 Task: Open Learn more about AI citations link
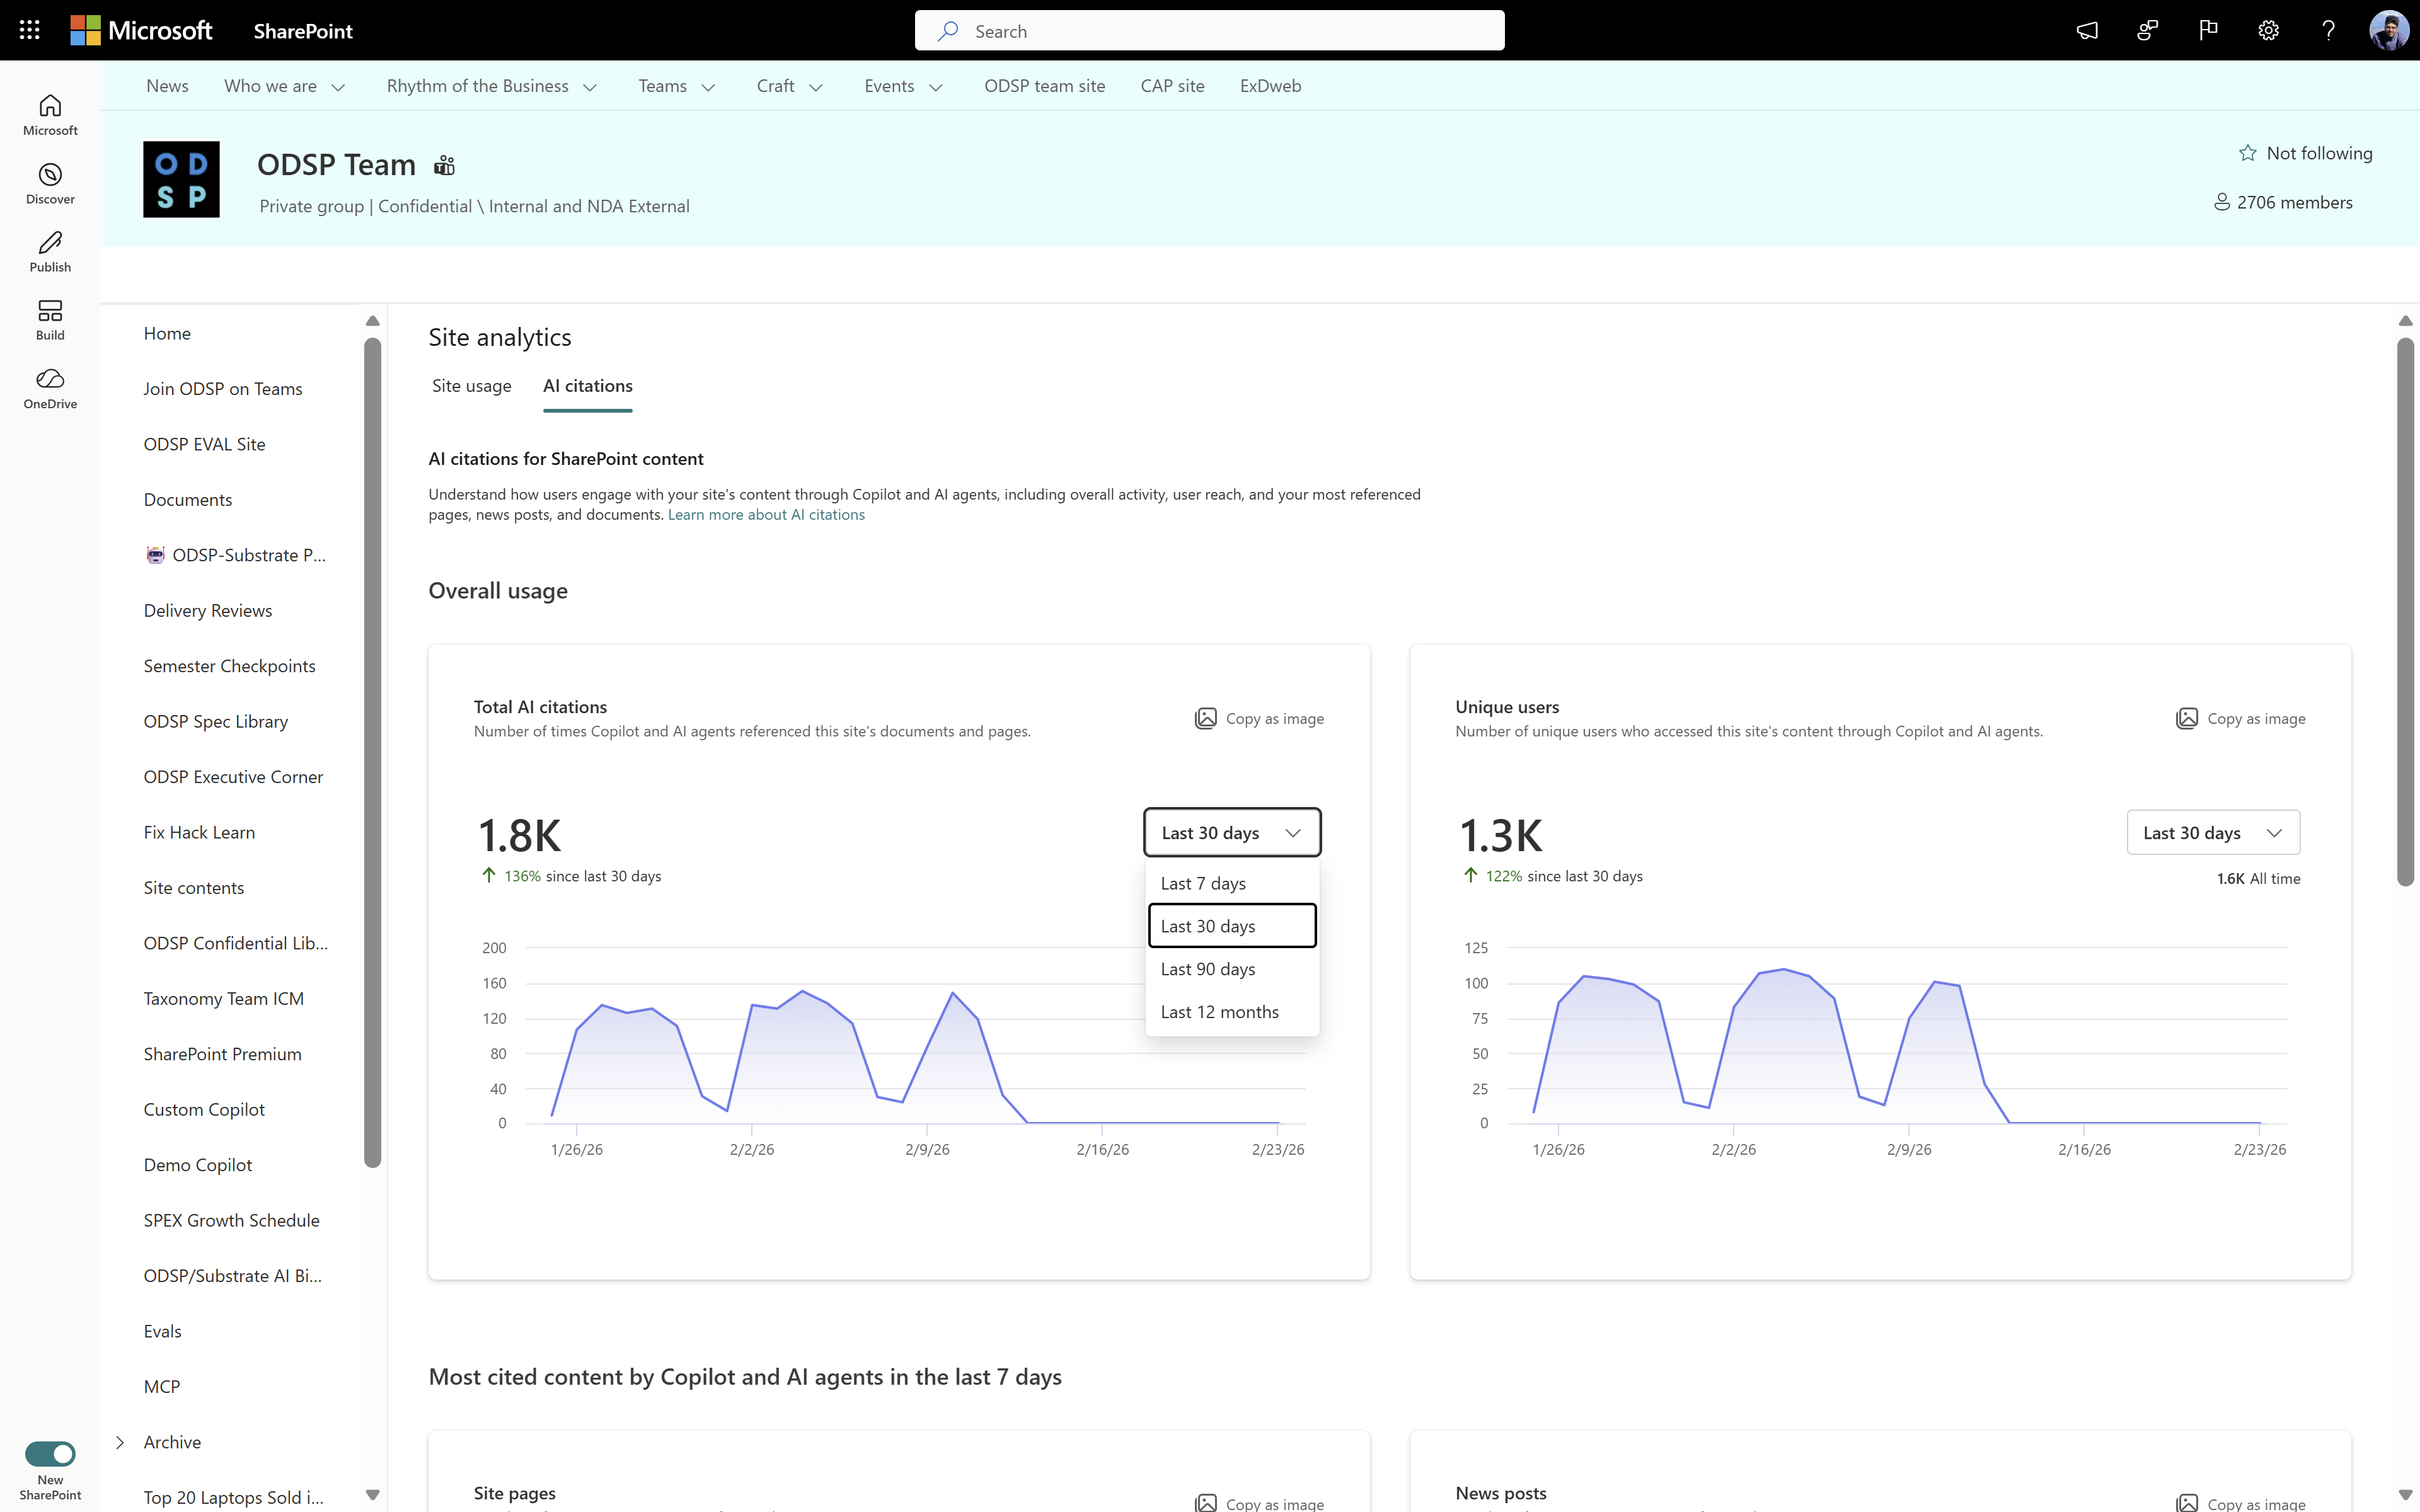click(766, 514)
